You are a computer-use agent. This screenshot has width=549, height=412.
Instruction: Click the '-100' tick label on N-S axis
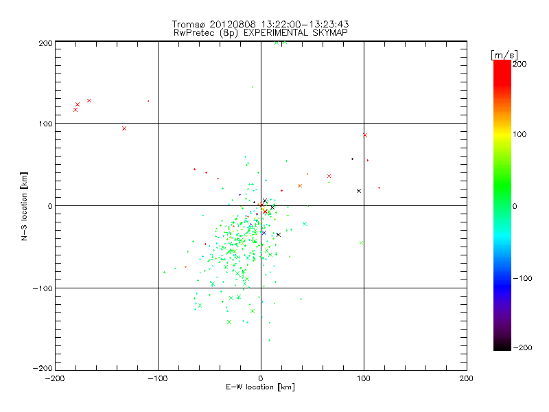click(x=43, y=288)
